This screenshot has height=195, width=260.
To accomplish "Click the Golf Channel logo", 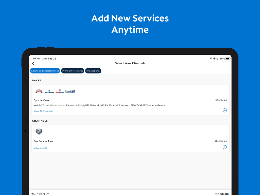I will (70, 91).
